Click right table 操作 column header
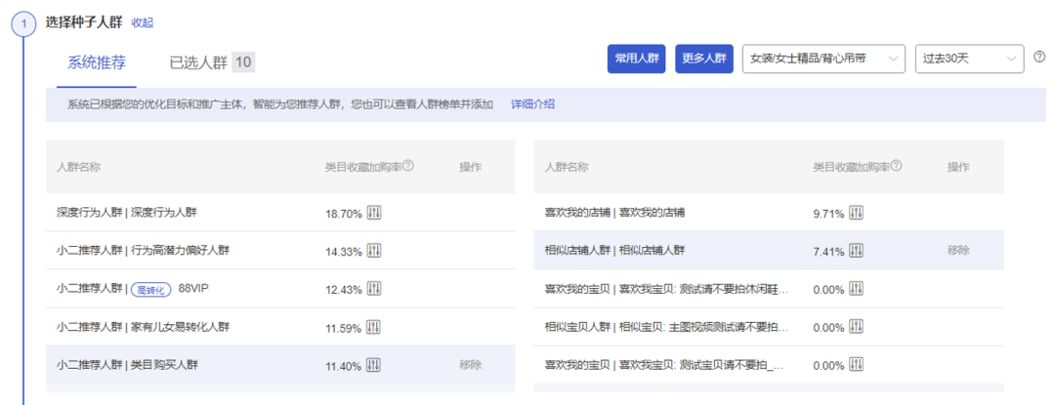The height and width of the screenshot is (405, 1055). [x=959, y=167]
